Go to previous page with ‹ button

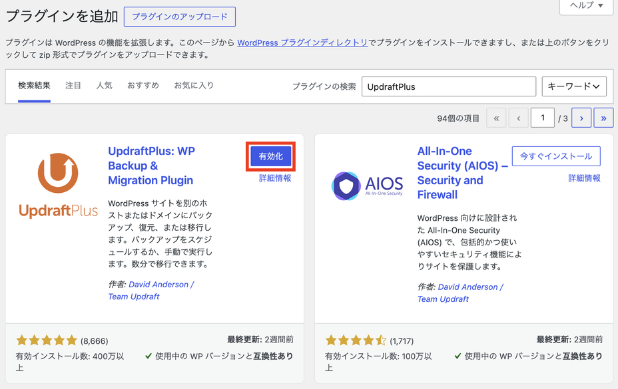[x=519, y=118]
